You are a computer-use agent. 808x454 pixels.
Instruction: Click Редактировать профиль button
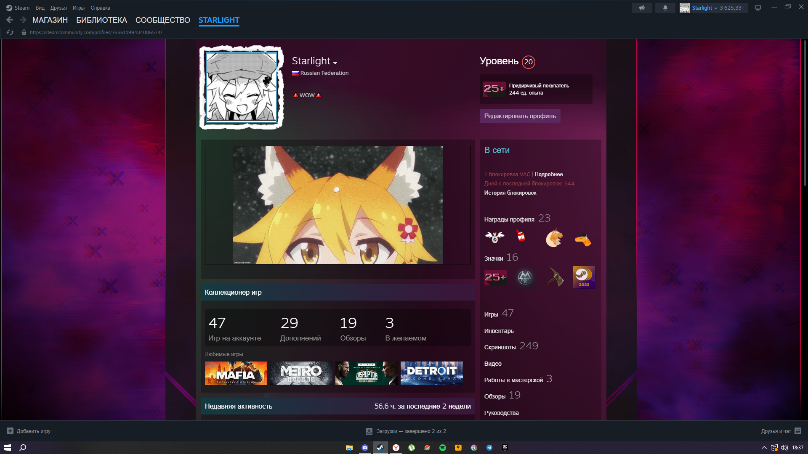(520, 116)
